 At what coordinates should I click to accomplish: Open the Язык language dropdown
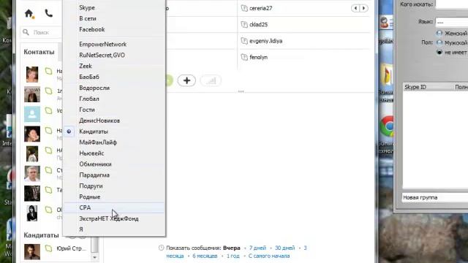452,22
